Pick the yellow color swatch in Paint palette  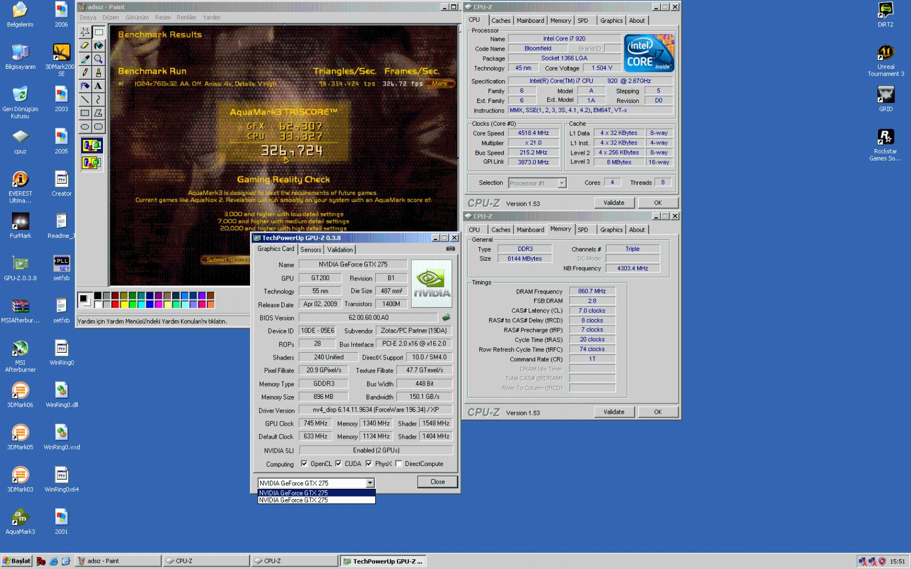point(124,304)
